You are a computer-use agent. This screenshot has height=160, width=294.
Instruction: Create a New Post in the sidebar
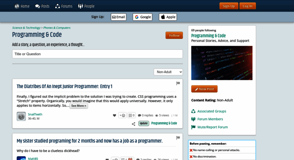tap(204, 89)
